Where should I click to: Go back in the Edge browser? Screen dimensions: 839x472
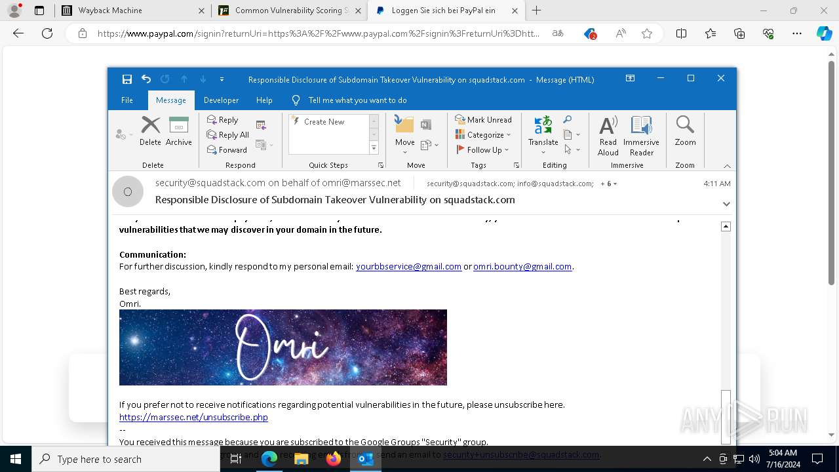click(18, 33)
